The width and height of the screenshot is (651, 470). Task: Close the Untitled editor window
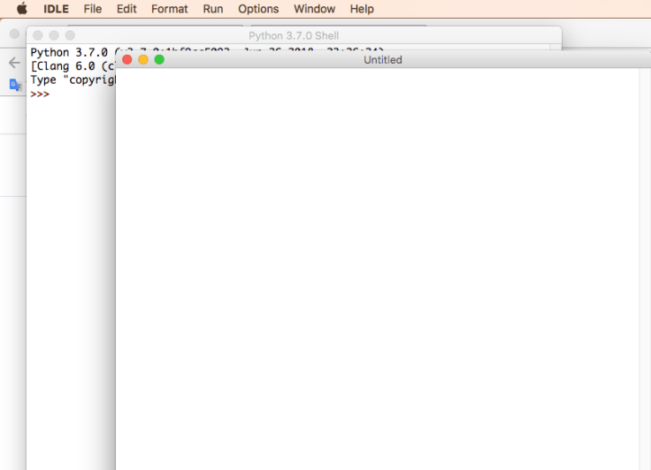tap(126, 60)
